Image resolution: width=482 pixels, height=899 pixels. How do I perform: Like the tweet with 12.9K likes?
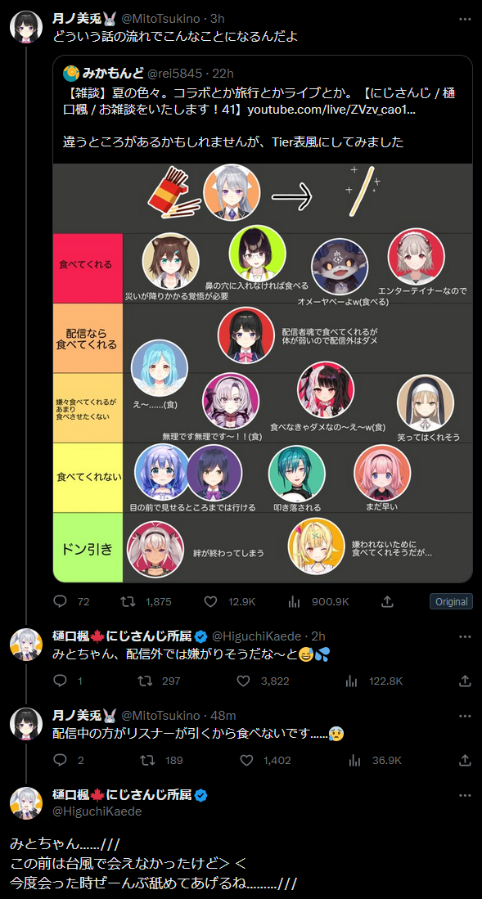(x=210, y=601)
